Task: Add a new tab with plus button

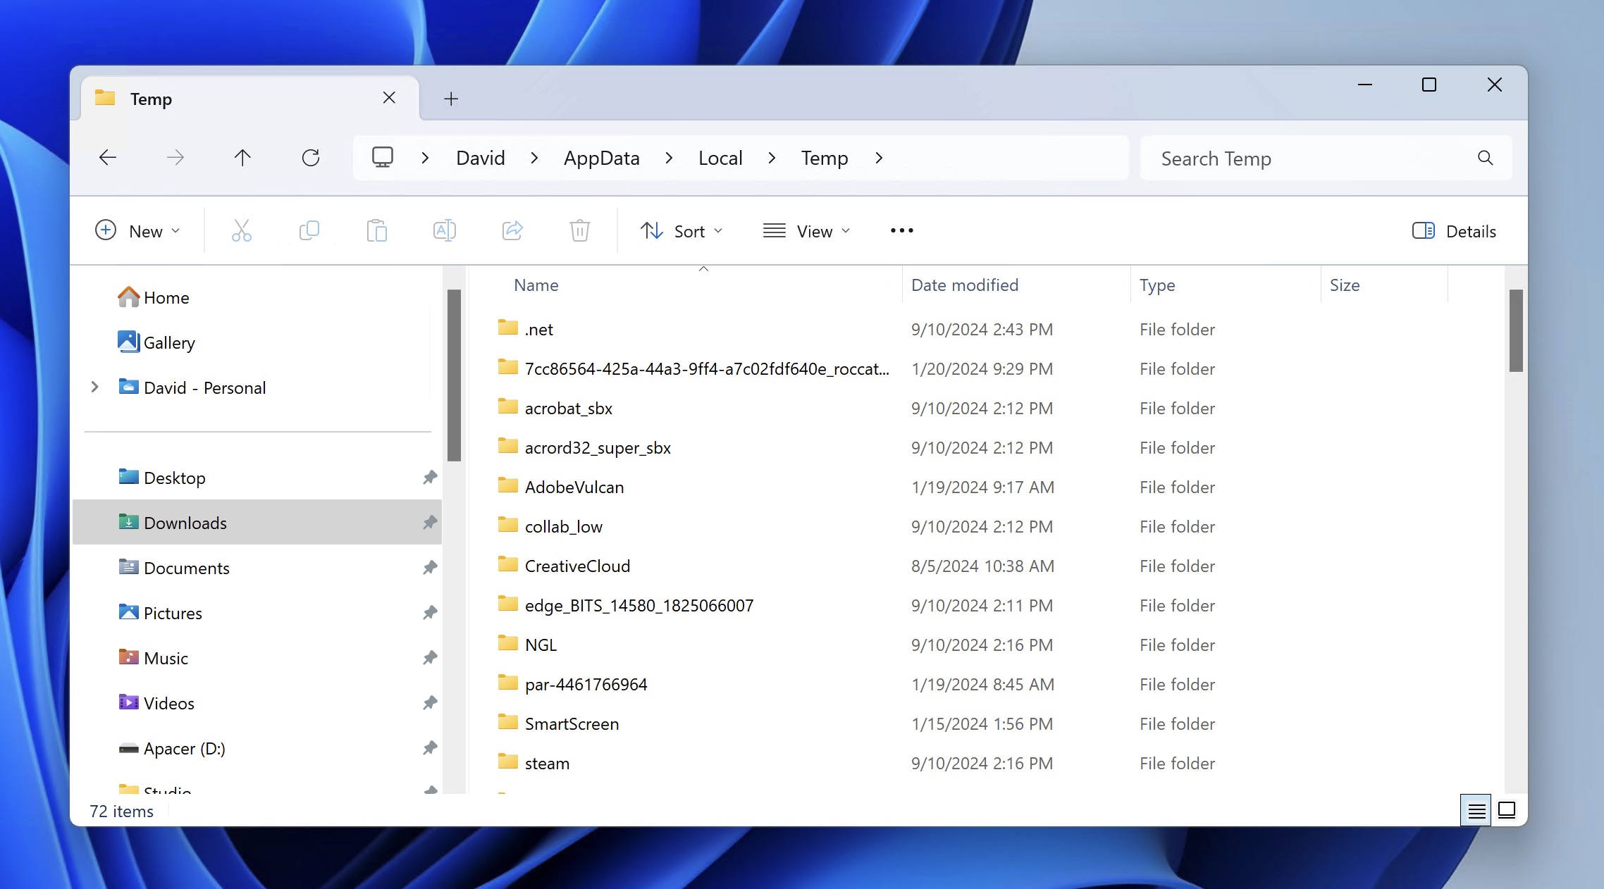Action: click(452, 99)
